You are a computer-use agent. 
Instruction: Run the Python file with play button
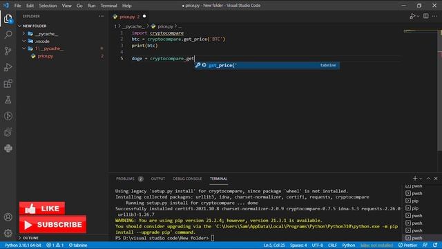tap(412, 17)
